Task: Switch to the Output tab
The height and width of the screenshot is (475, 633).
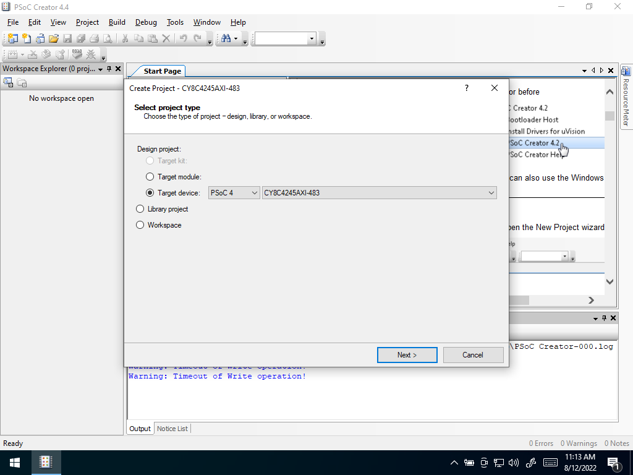Action: click(x=140, y=429)
